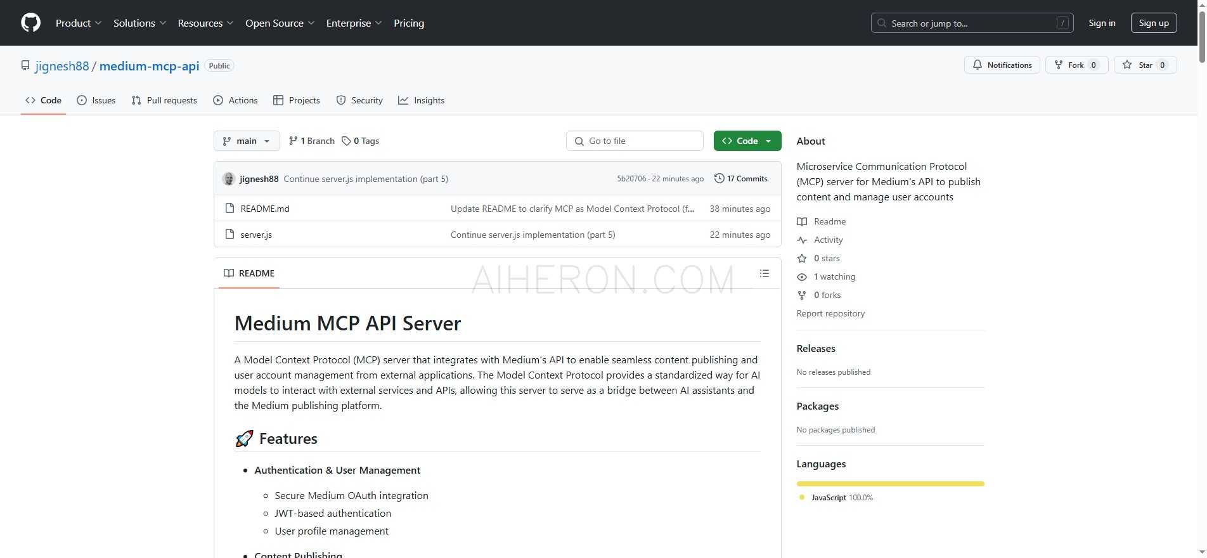1207x558 pixels.
Task: Click the Notifications bell button
Action: (1002, 65)
